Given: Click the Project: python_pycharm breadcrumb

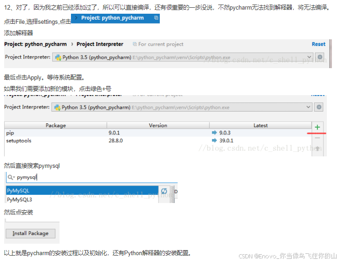Looking at the screenshot, I should [x=35, y=44].
